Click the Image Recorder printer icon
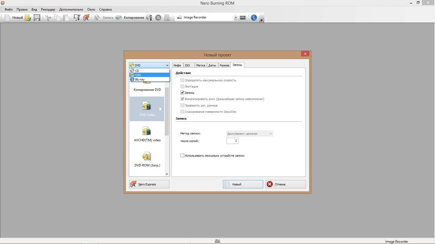Viewport: 435px width, 244px height. 179,17
